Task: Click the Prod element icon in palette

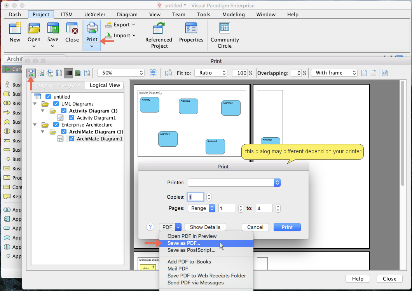Action: point(7,178)
